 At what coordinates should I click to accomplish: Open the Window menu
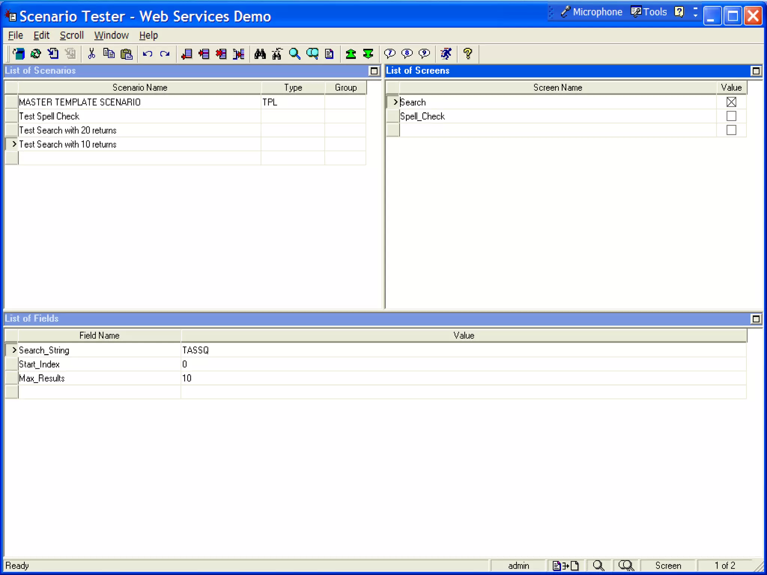tap(111, 35)
